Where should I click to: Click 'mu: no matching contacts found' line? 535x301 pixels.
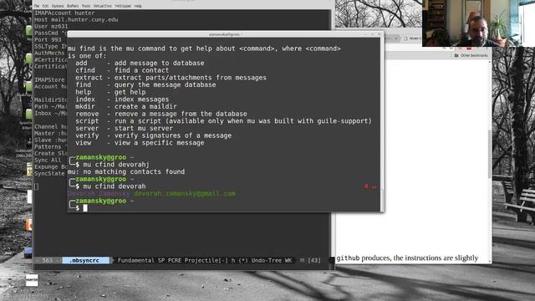pos(126,171)
